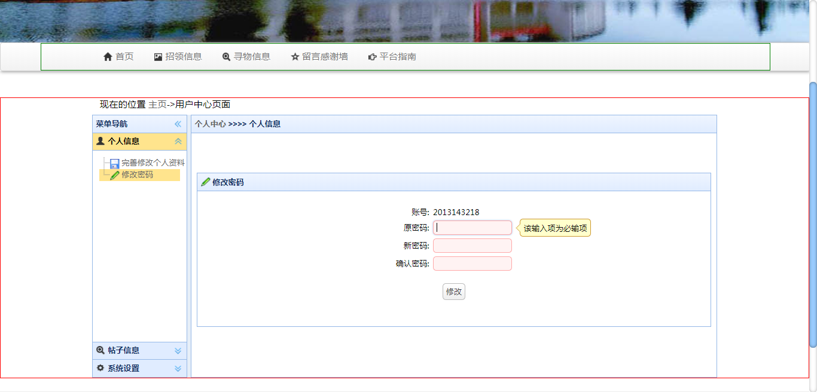The width and height of the screenshot is (817, 392).
Task: Click the green pencil icon in the tree
Action: tap(115, 175)
